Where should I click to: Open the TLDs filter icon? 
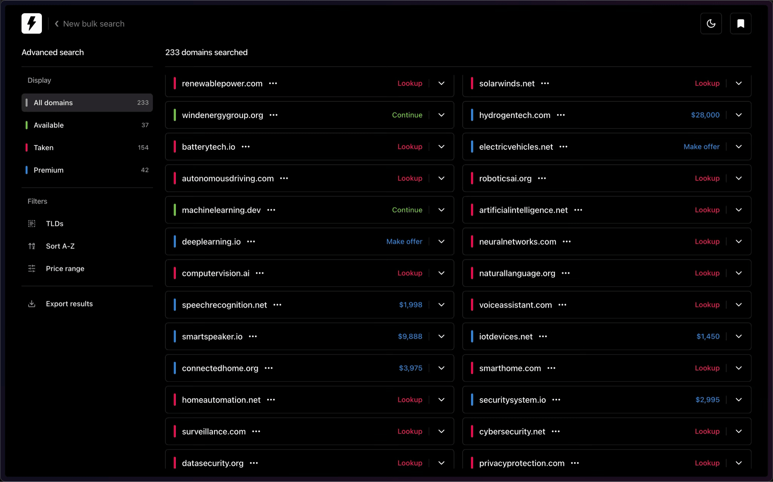[x=32, y=223]
